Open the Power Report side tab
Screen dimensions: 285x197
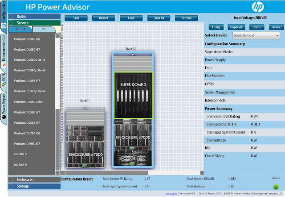click(4, 109)
